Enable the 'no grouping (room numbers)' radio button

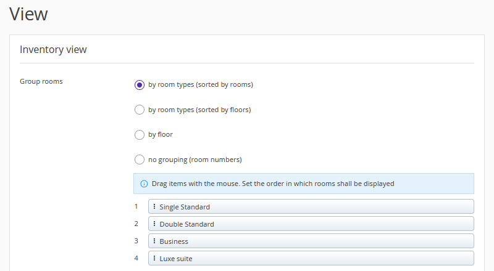140,160
